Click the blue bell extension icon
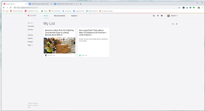 point(187,8)
